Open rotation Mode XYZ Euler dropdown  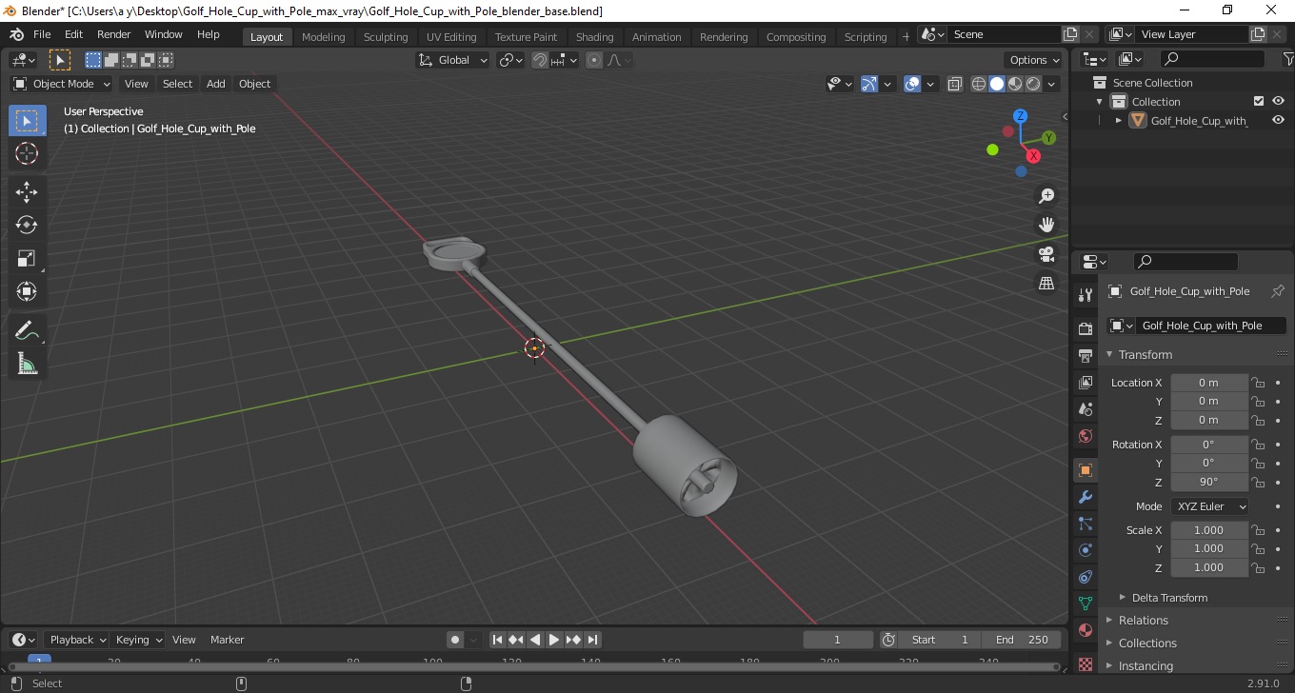click(1209, 506)
